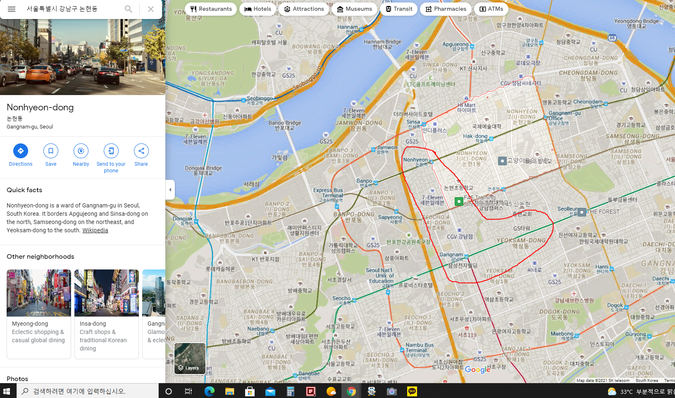
Task: Open the Camera app from the taskbar
Action: click(392, 391)
